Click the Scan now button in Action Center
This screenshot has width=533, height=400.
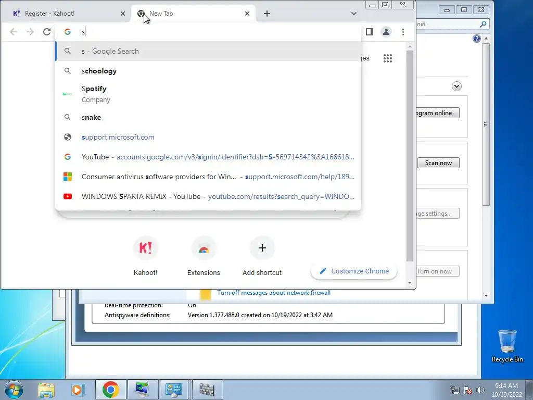pos(438,163)
